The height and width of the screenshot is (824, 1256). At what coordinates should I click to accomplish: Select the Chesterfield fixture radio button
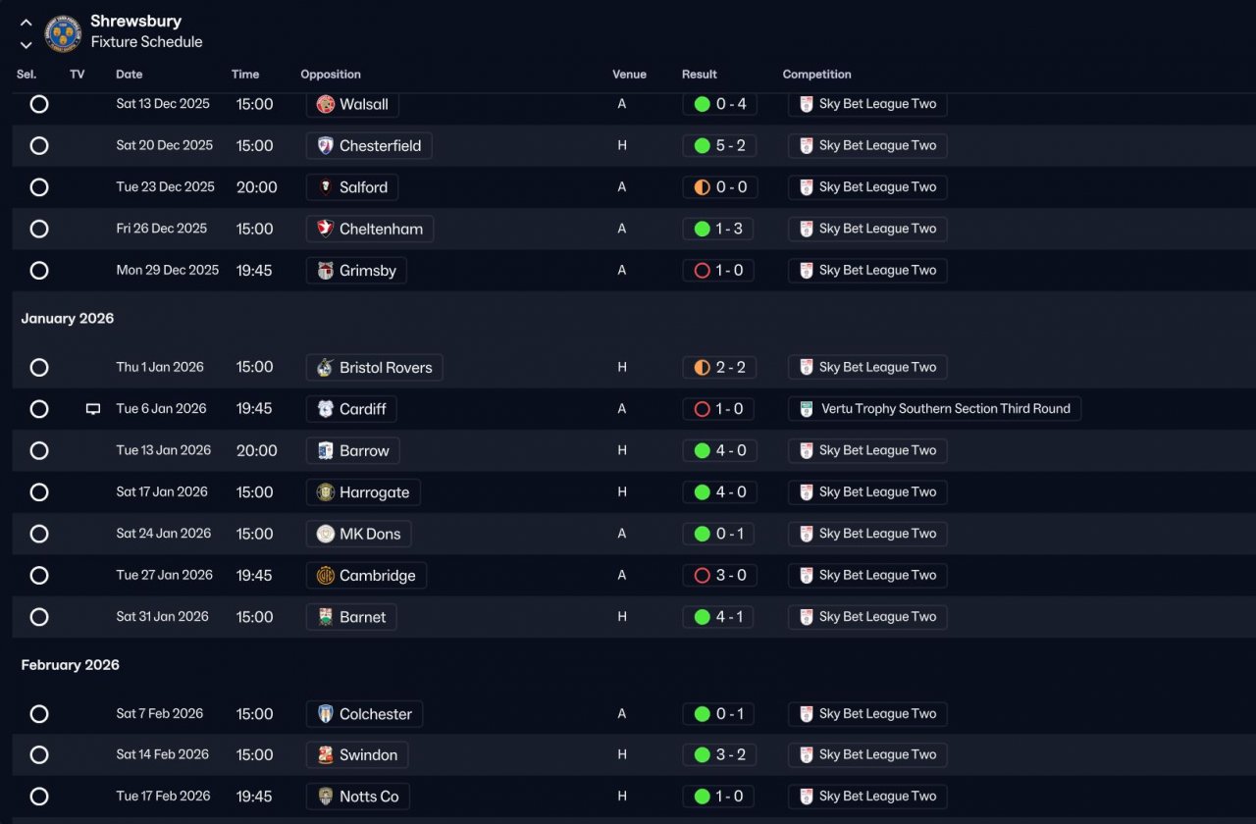click(x=39, y=145)
